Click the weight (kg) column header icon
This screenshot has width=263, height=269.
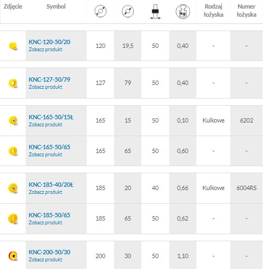(x=183, y=11)
